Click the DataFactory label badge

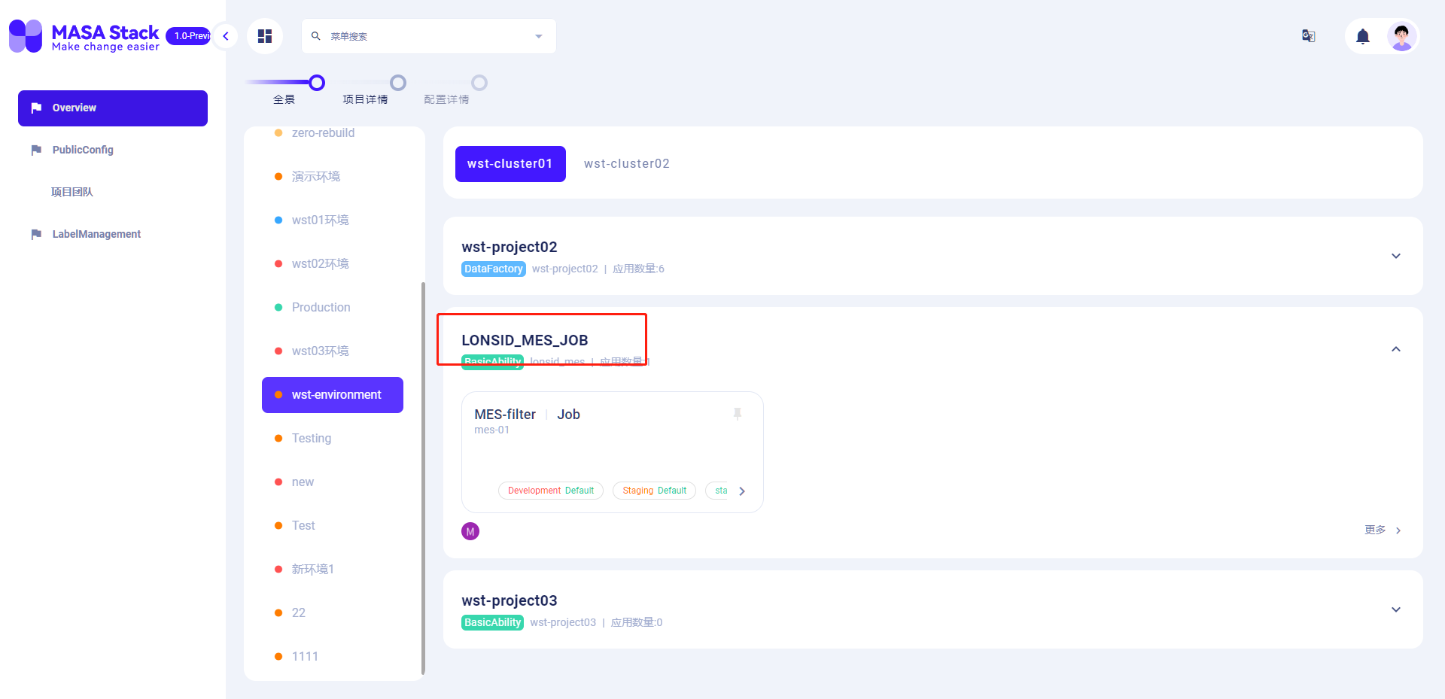click(x=494, y=269)
